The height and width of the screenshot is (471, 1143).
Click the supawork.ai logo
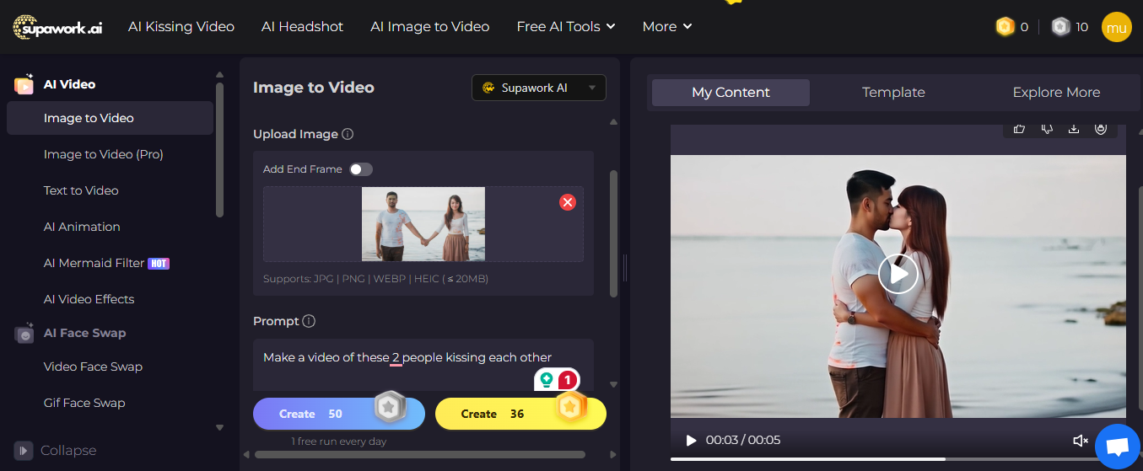click(57, 27)
